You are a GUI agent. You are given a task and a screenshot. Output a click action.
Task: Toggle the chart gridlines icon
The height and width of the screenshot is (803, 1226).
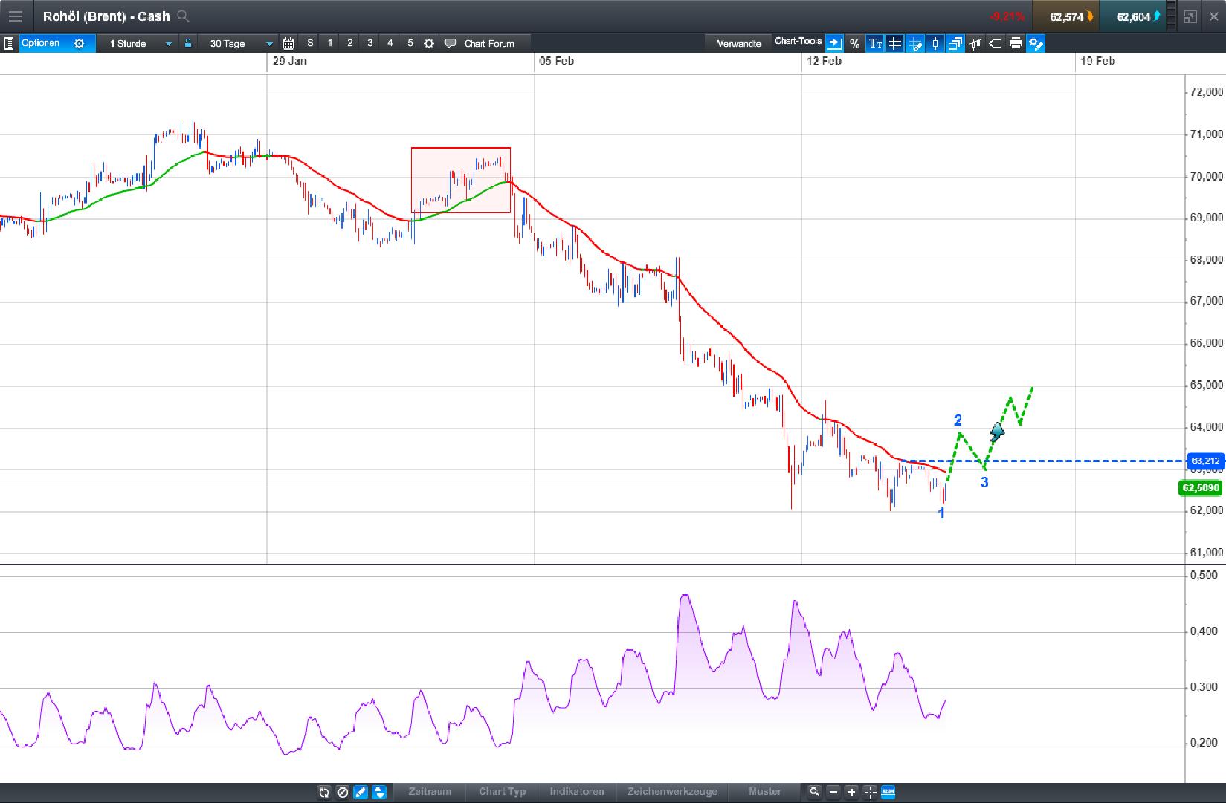pyautogui.click(x=894, y=44)
